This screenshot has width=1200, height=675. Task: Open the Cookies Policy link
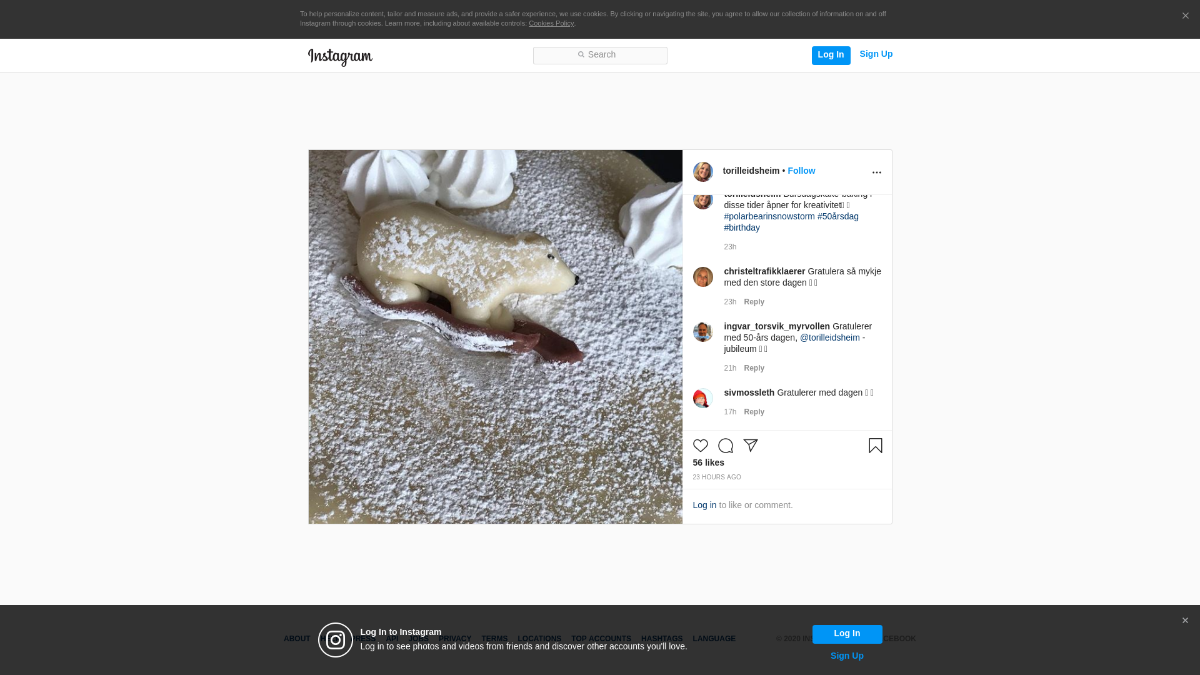551,24
